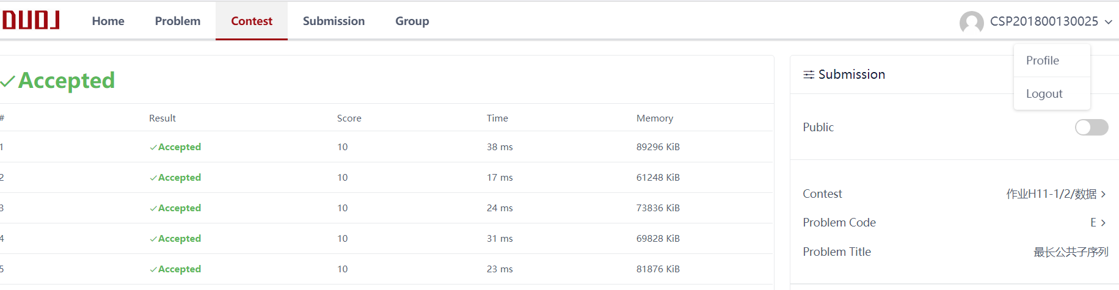The width and height of the screenshot is (1119, 290).
Task: Click the Accepted result in row 2
Action: (x=180, y=178)
